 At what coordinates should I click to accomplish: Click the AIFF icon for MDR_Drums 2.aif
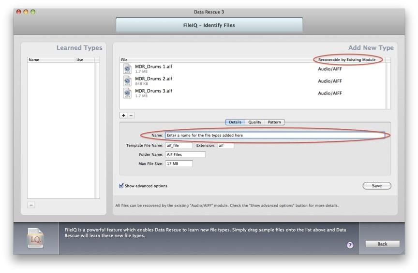click(x=127, y=81)
